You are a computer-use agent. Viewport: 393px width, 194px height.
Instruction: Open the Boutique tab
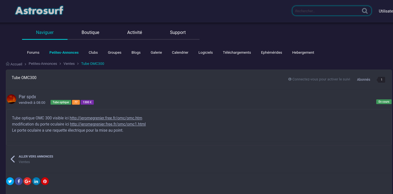point(90,33)
